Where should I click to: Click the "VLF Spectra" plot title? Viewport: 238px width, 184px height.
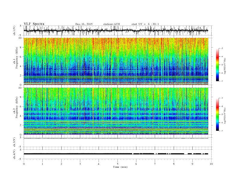(x=34, y=24)
